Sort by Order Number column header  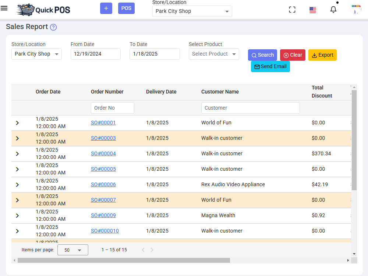click(x=107, y=92)
